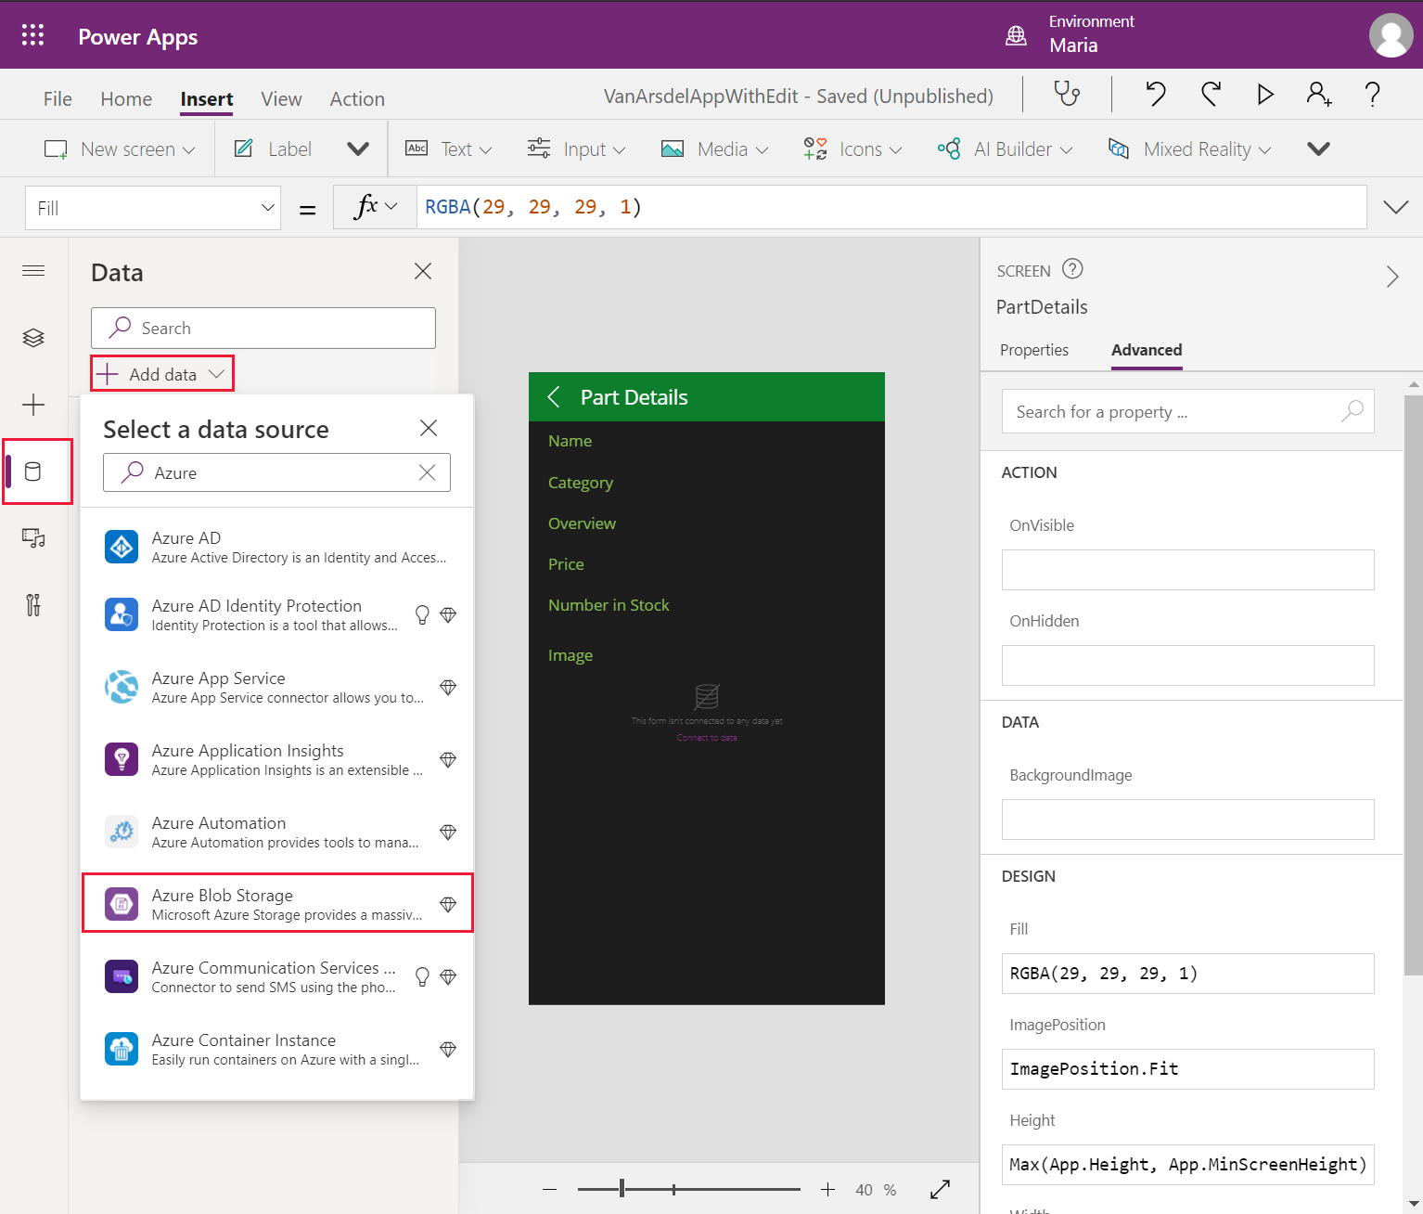Click premium diamond icon for Azure App Service
The height and width of the screenshot is (1214, 1423).
(448, 688)
